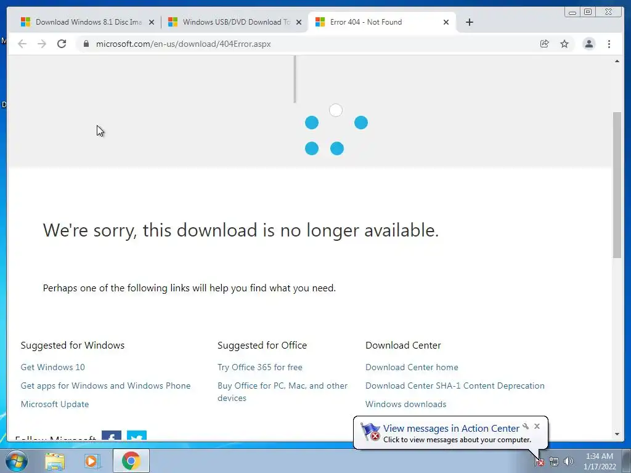The image size is (631, 473).
Task: Close the Action Center notification balloon
Action: [537, 426]
